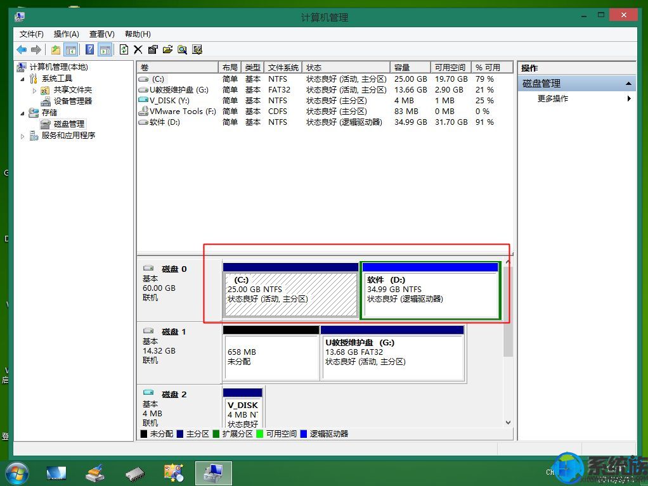Click the Up one level folder icon

[56, 50]
